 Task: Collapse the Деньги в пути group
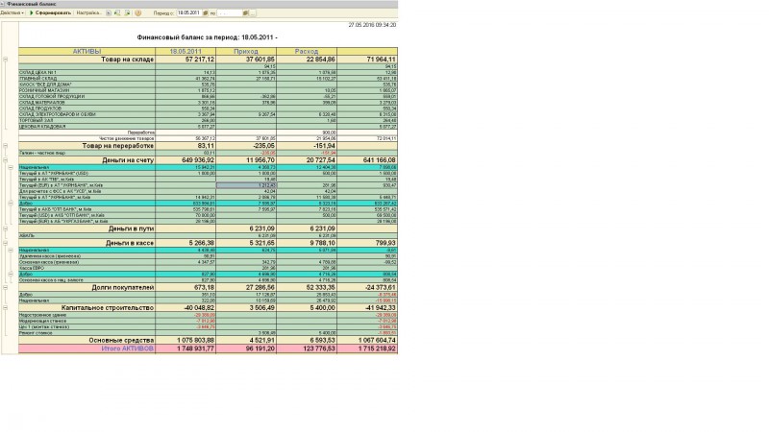coord(6,228)
